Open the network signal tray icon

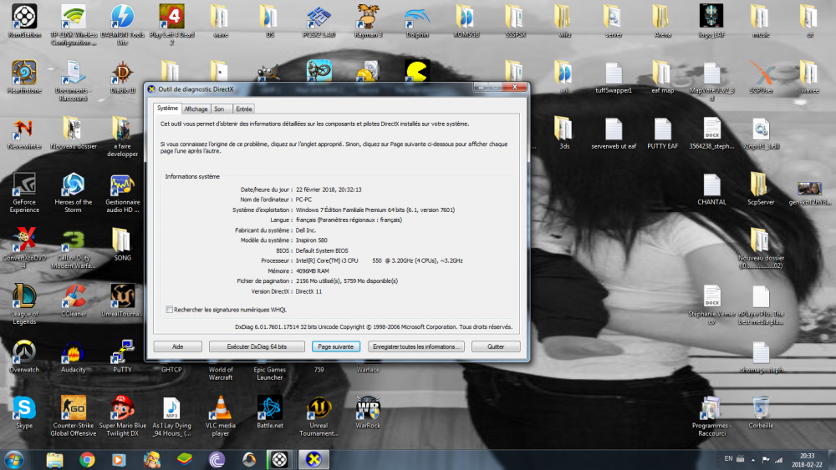(779, 459)
